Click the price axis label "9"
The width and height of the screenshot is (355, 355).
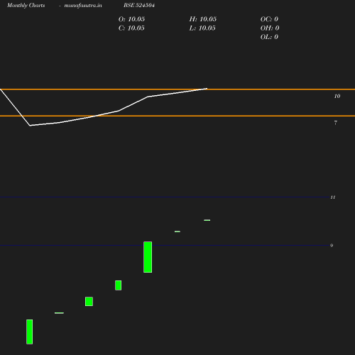(x=332, y=246)
